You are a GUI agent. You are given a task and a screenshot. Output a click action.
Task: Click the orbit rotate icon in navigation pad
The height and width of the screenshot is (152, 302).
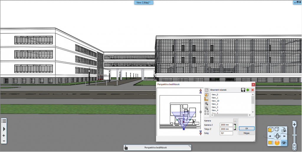click(277, 136)
